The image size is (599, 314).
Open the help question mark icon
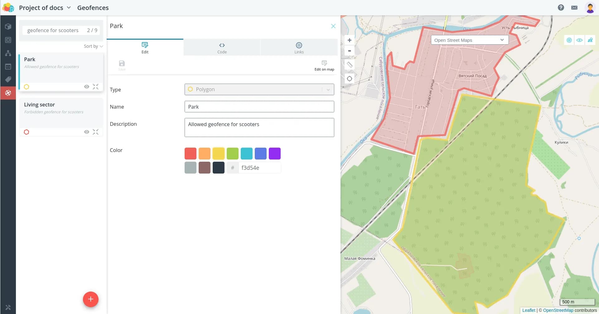(561, 7)
